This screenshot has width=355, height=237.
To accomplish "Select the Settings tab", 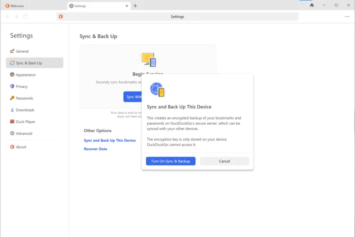I will (x=95, y=6).
